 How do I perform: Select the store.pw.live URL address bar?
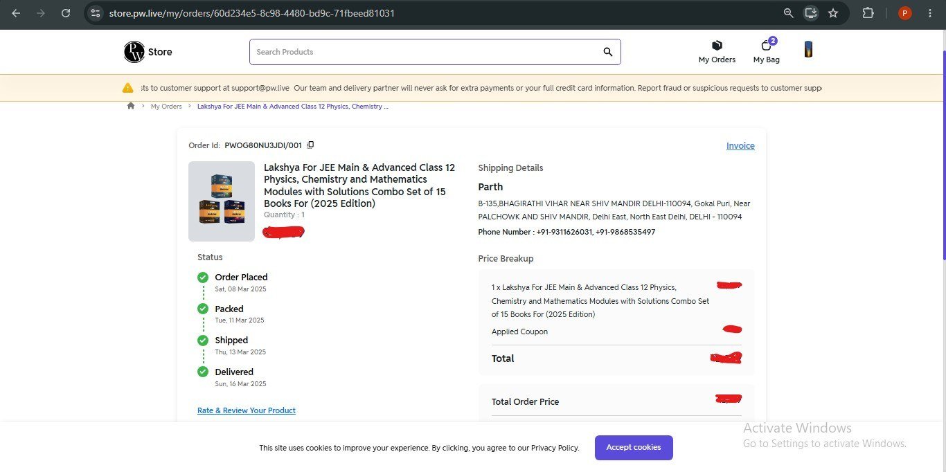point(252,13)
